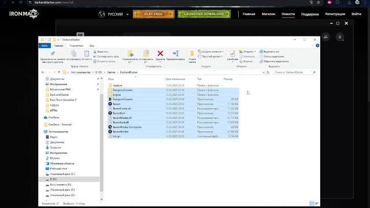
Task: Open Explorer help question-mark icon
Action: tap(317, 46)
